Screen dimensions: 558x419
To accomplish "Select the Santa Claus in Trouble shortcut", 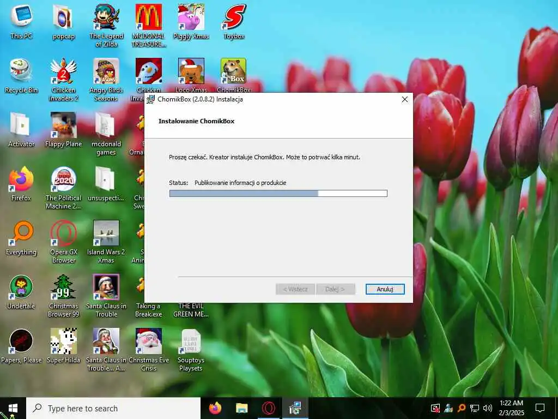I will click(106, 296).
